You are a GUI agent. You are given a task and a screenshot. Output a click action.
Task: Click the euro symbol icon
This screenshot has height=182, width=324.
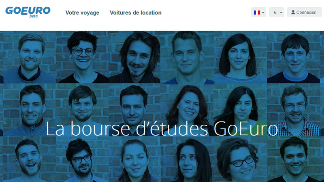(275, 13)
